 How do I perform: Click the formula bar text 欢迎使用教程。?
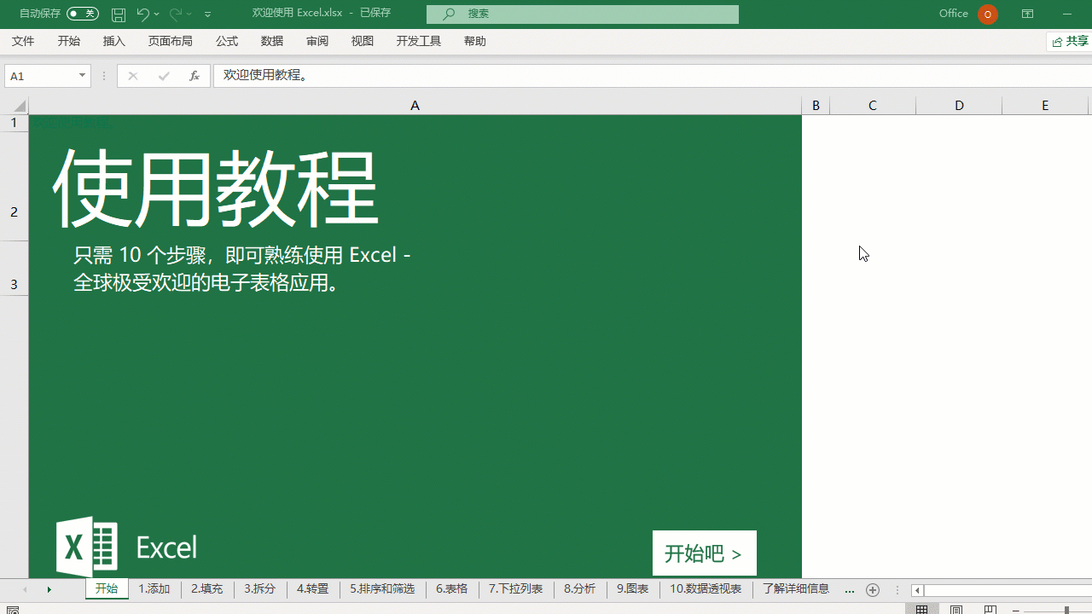(266, 75)
